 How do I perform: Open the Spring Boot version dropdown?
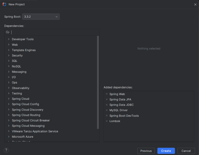pyautogui.click(x=41, y=17)
